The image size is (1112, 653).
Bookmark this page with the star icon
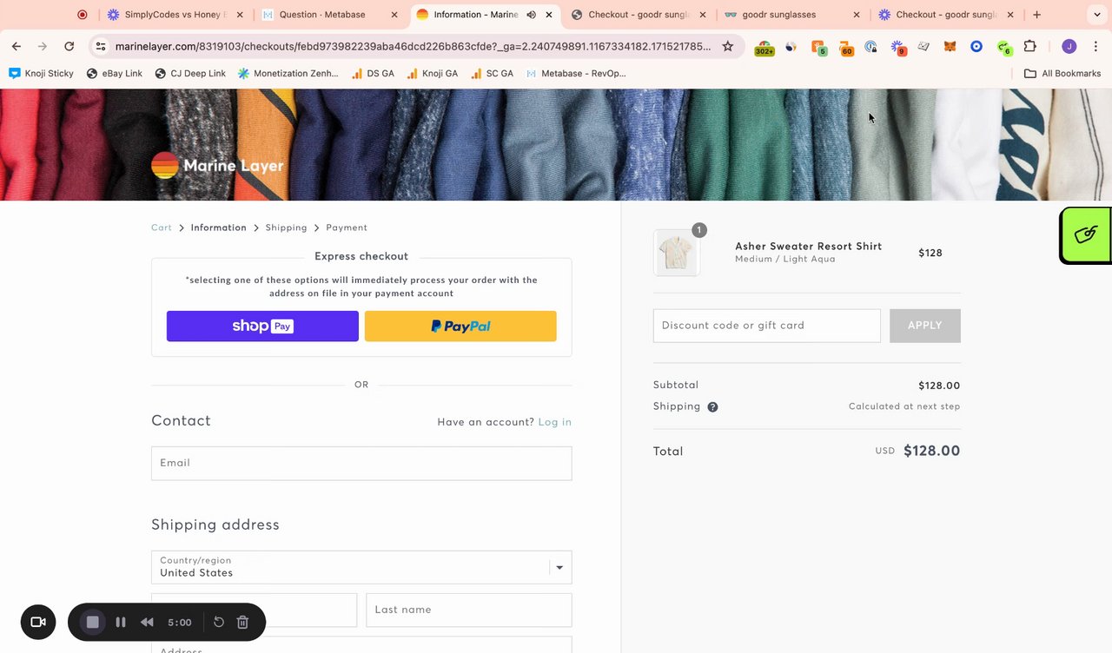(728, 47)
